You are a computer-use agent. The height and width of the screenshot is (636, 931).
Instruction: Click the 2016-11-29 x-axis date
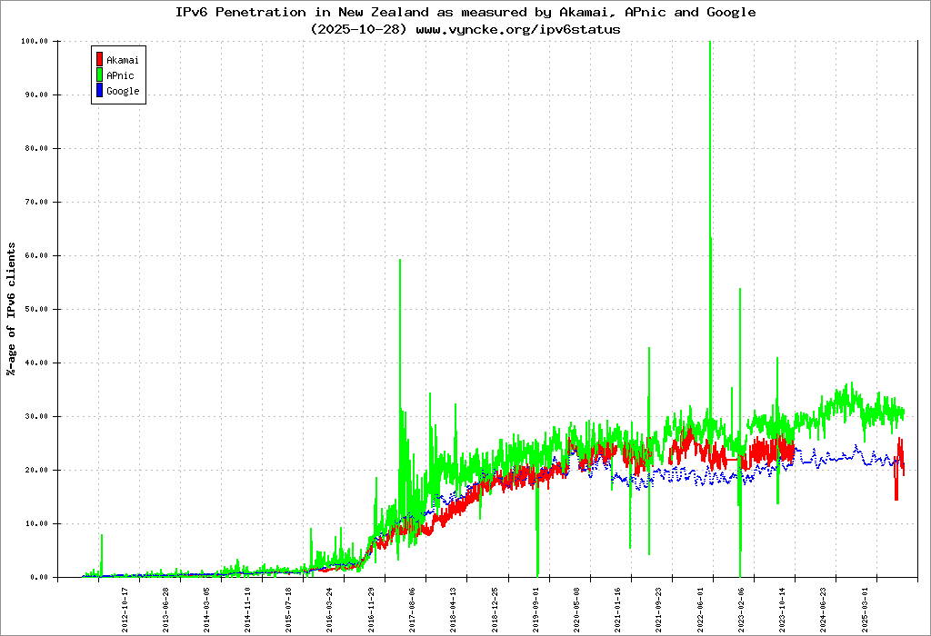click(x=371, y=610)
